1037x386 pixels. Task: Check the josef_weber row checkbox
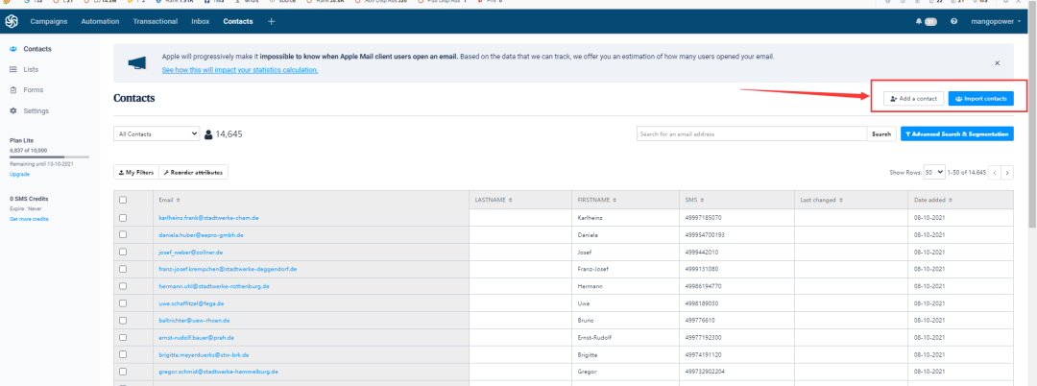(123, 252)
